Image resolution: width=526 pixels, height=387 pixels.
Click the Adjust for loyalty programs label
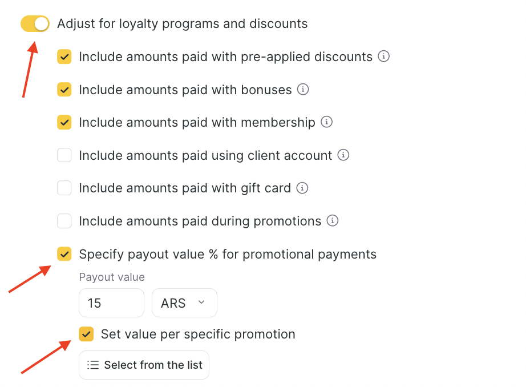tap(182, 24)
